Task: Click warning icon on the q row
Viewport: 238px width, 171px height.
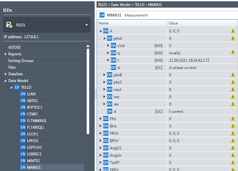Action: tap(233, 52)
